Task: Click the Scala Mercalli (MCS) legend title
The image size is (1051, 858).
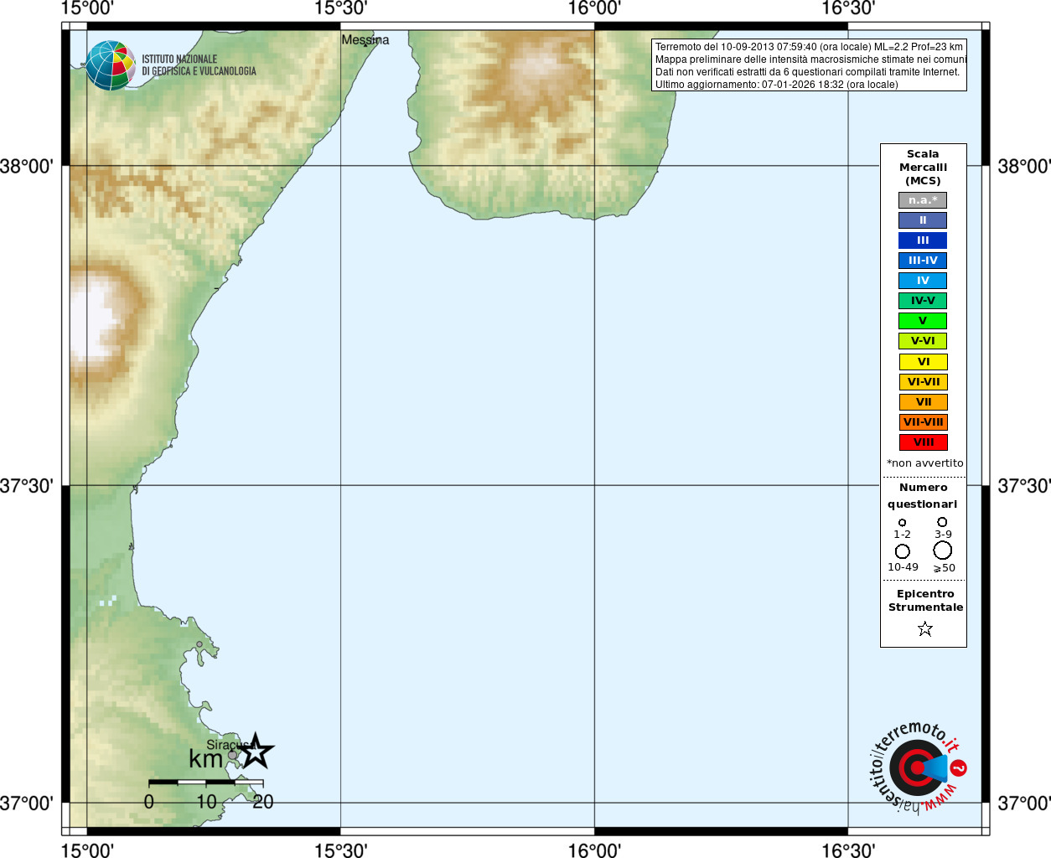Action: click(923, 167)
